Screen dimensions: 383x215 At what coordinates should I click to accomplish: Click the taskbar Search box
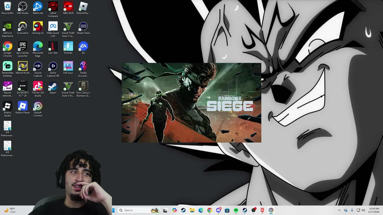pos(139,210)
